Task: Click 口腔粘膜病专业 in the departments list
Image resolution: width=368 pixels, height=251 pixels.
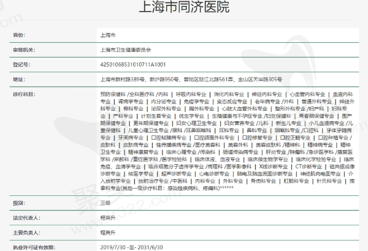Action: coord(169,138)
